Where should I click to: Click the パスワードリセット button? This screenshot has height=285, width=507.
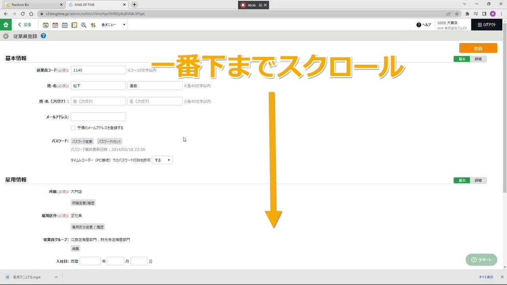[x=110, y=141]
